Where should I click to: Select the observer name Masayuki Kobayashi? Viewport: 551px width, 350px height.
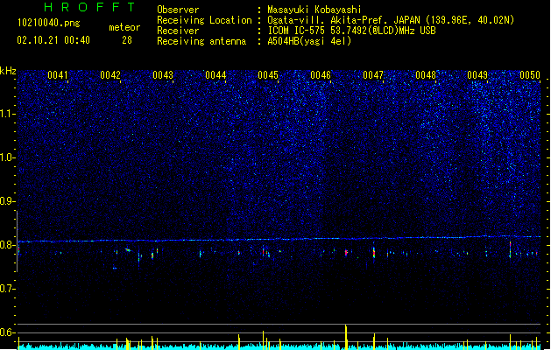click(x=314, y=10)
